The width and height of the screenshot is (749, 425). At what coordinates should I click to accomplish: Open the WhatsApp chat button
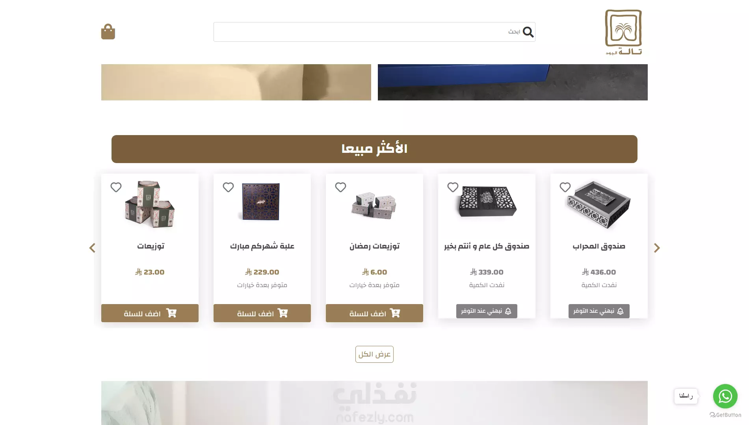(x=725, y=396)
